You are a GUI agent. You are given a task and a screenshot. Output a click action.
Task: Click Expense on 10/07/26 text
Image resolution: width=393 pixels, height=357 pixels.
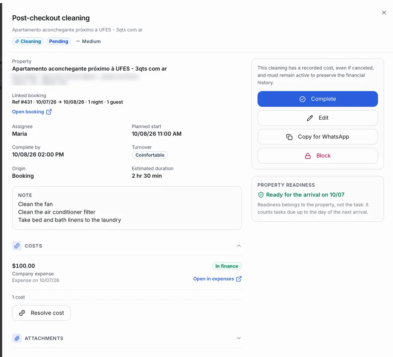click(x=36, y=280)
